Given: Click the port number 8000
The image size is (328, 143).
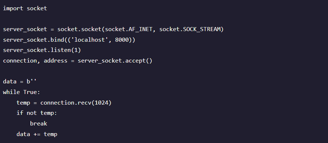Looking at the screenshot, I should [x=122, y=40].
